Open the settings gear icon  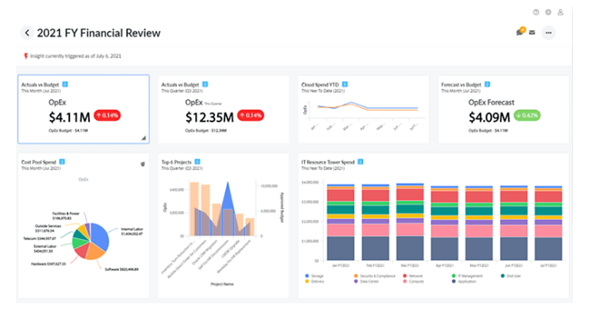548,13
